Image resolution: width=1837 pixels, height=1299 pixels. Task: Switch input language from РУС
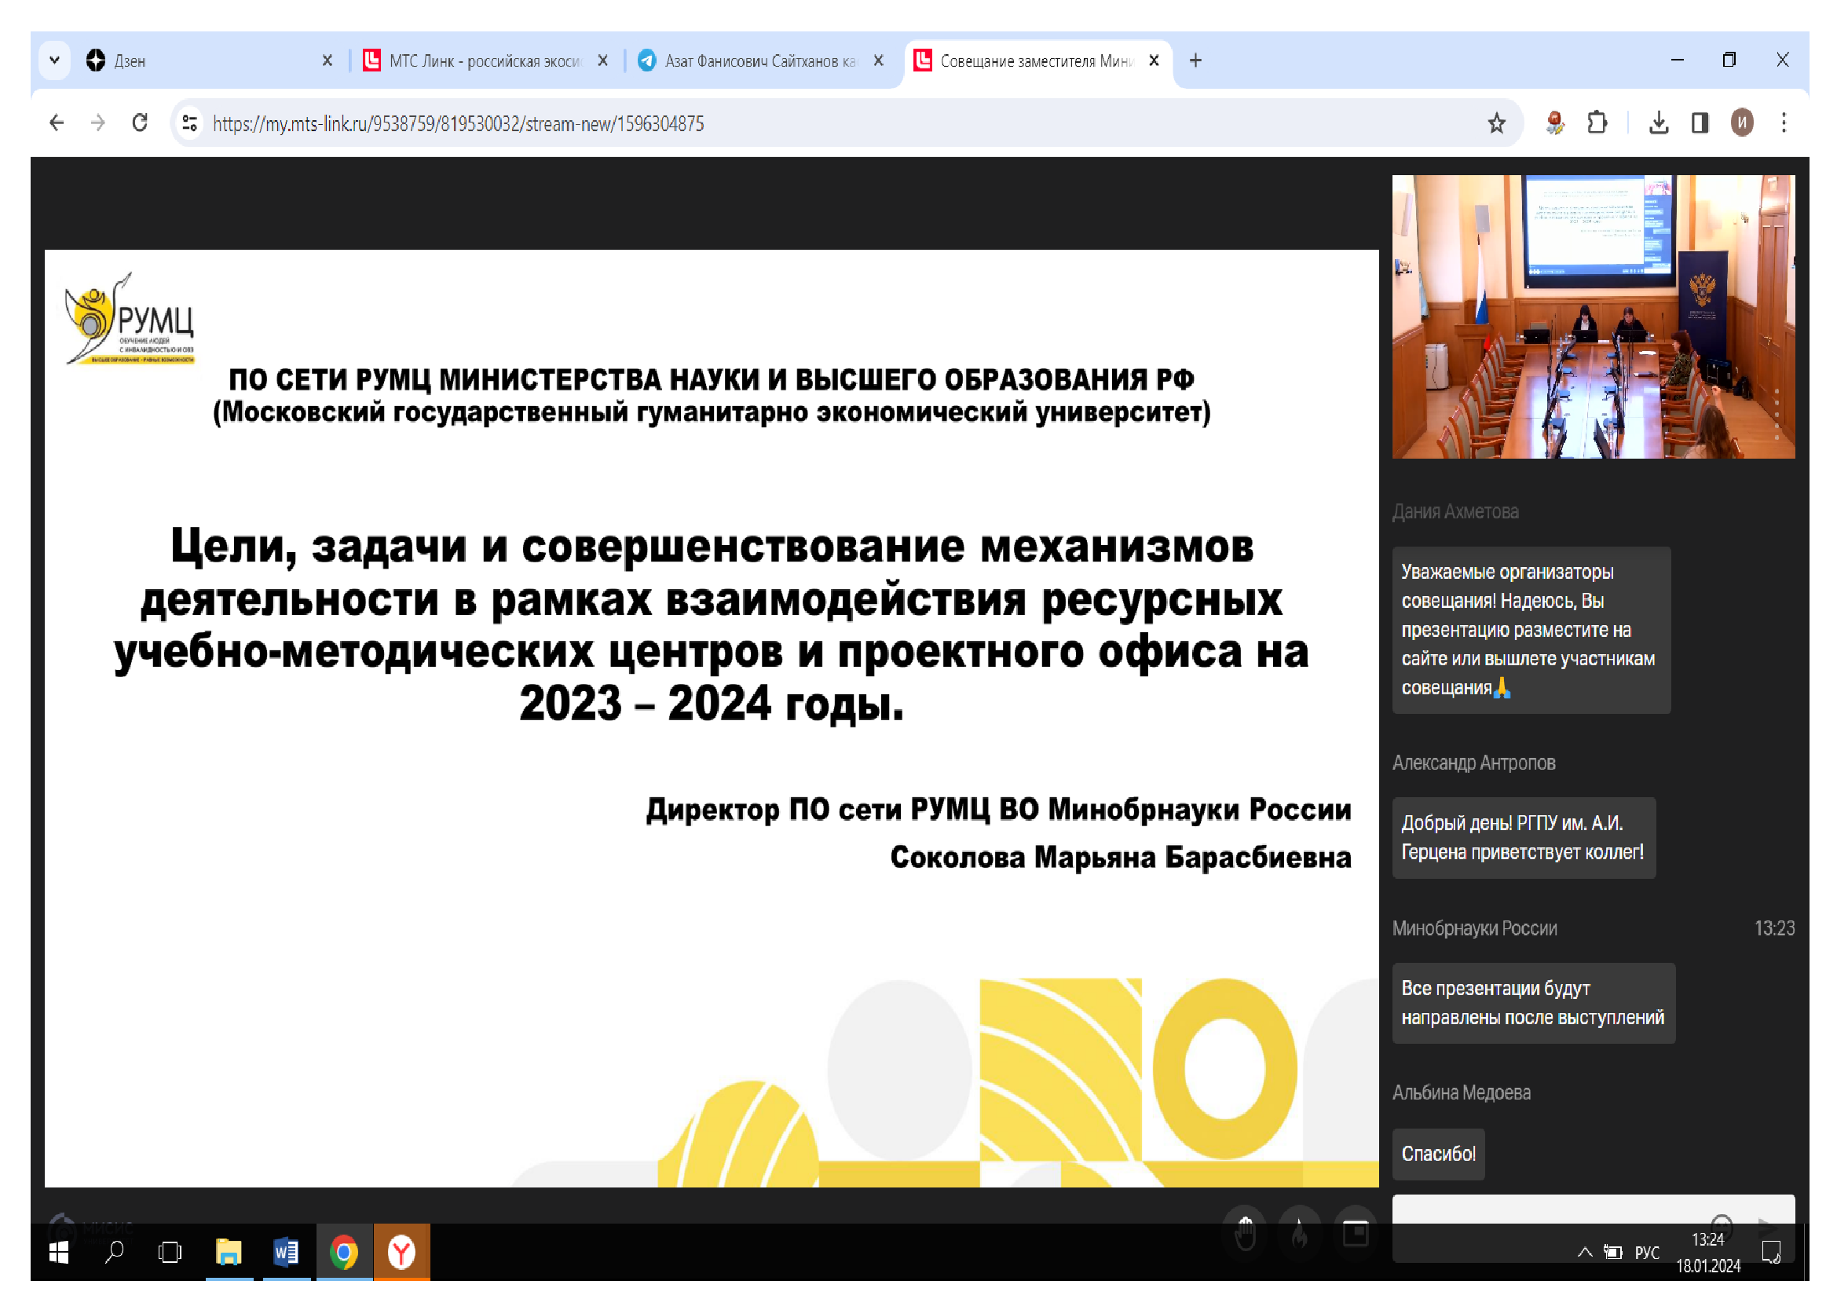1647,1253
